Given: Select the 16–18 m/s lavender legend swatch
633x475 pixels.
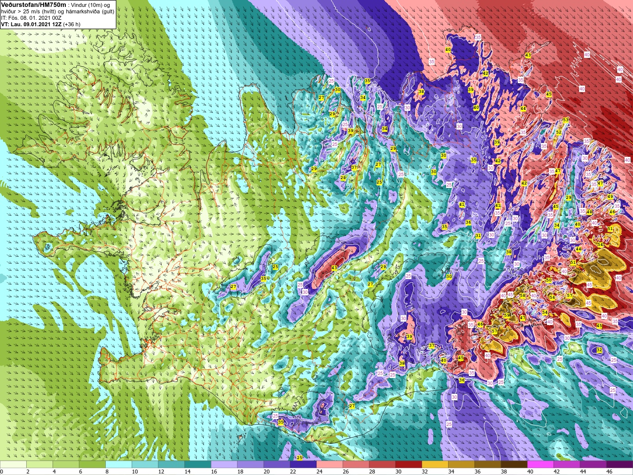Looking at the screenshot, I should (x=224, y=465).
